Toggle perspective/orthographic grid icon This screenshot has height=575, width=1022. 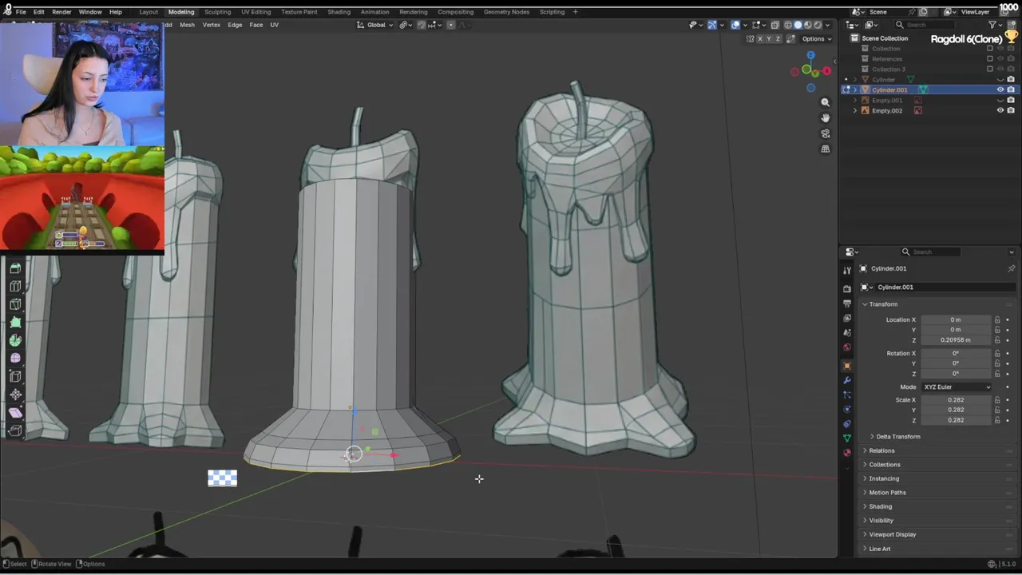(x=826, y=149)
